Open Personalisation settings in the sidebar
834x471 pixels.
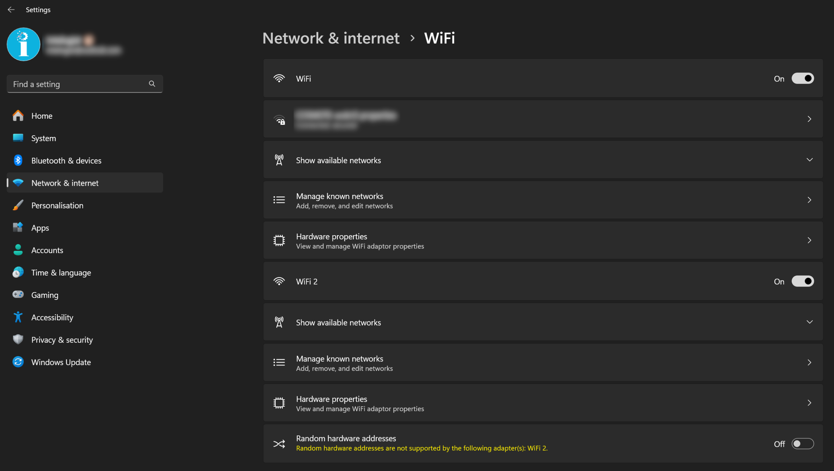(x=57, y=205)
